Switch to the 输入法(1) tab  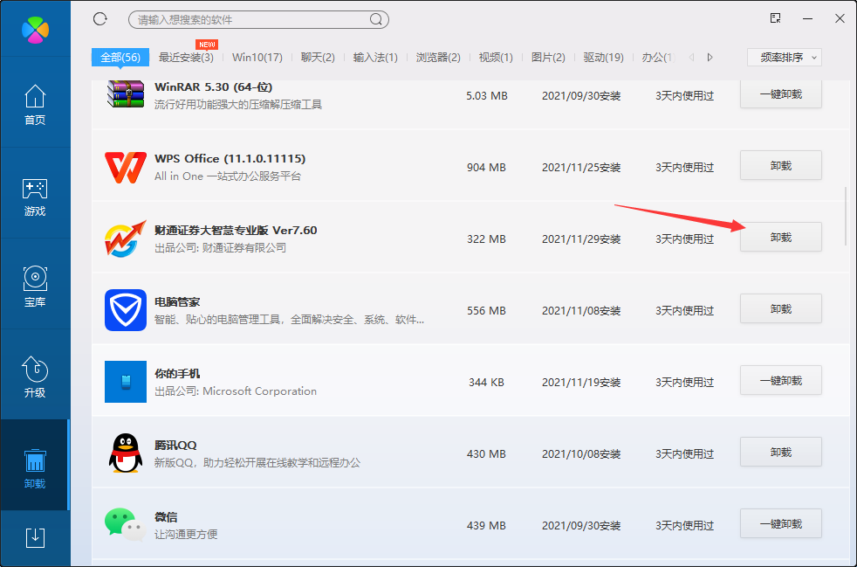375,58
